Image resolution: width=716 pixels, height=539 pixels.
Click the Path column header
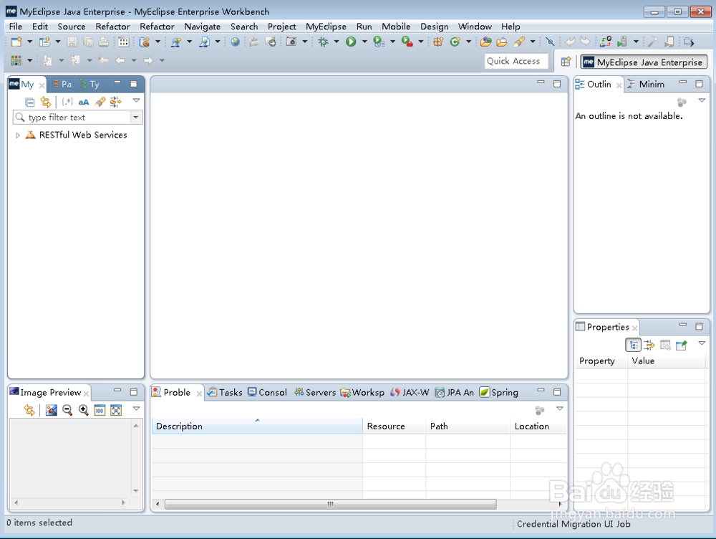click(x=468, y=426)
